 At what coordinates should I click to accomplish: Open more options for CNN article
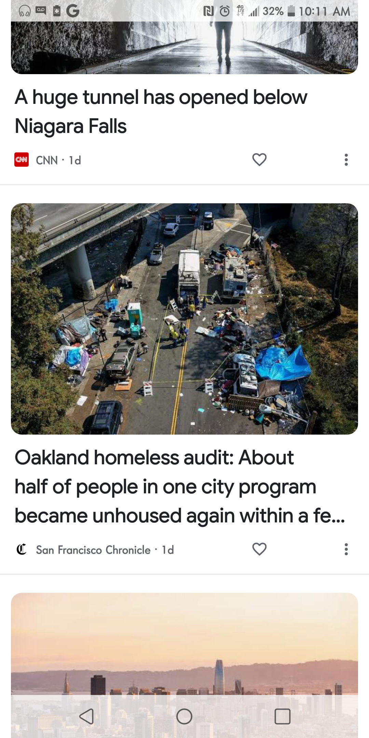[346, 160]
